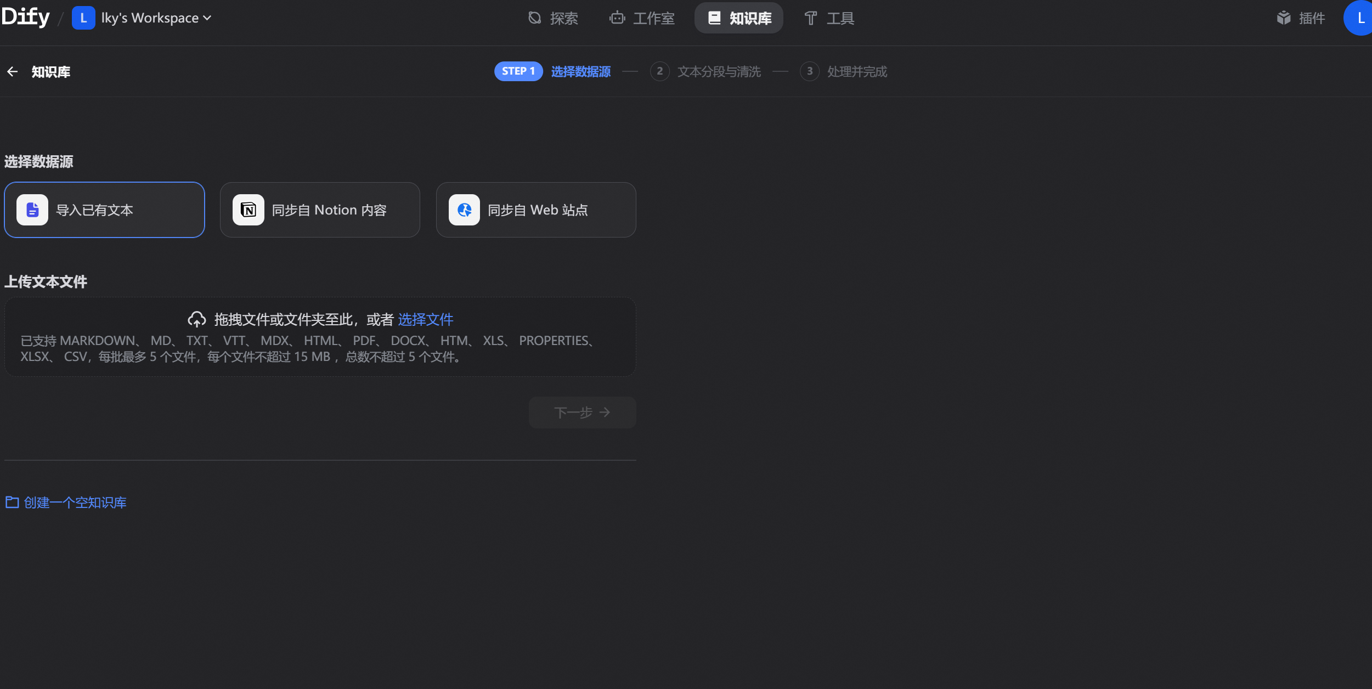The width and height of the screenshot is (1372, 689).
Task: Click the Web globe icon
Action: click(465, 210)
